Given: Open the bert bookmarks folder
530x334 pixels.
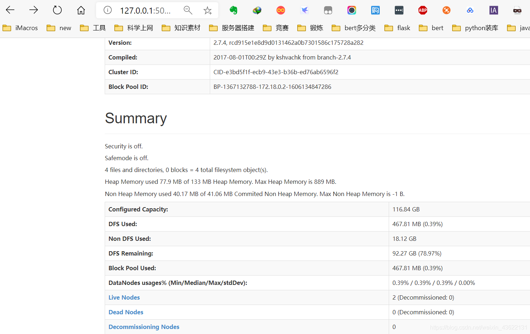Looking at the screenshot, I should [431, 28].
